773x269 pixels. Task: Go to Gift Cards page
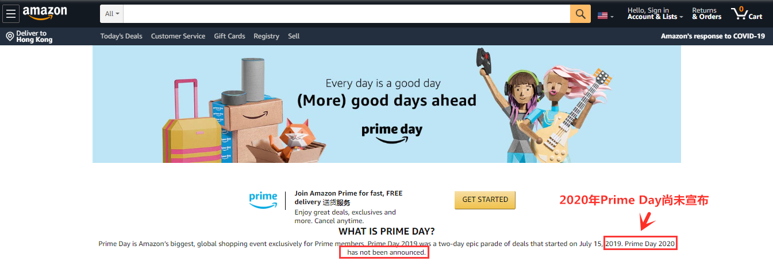tap(229, 36)
